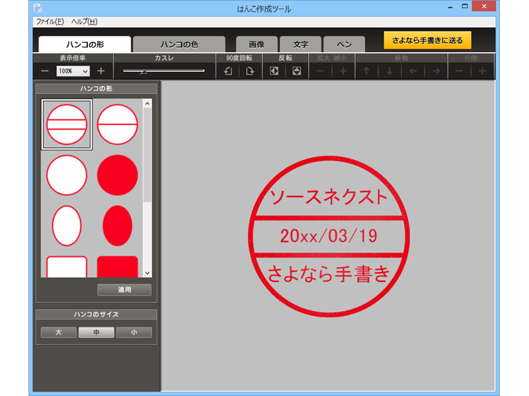
Task: Select the circle with two lines stamp shape
Action: tap(67, 125)
